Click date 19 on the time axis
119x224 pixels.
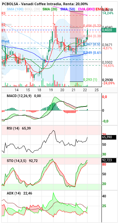click(x=51, y=90)
